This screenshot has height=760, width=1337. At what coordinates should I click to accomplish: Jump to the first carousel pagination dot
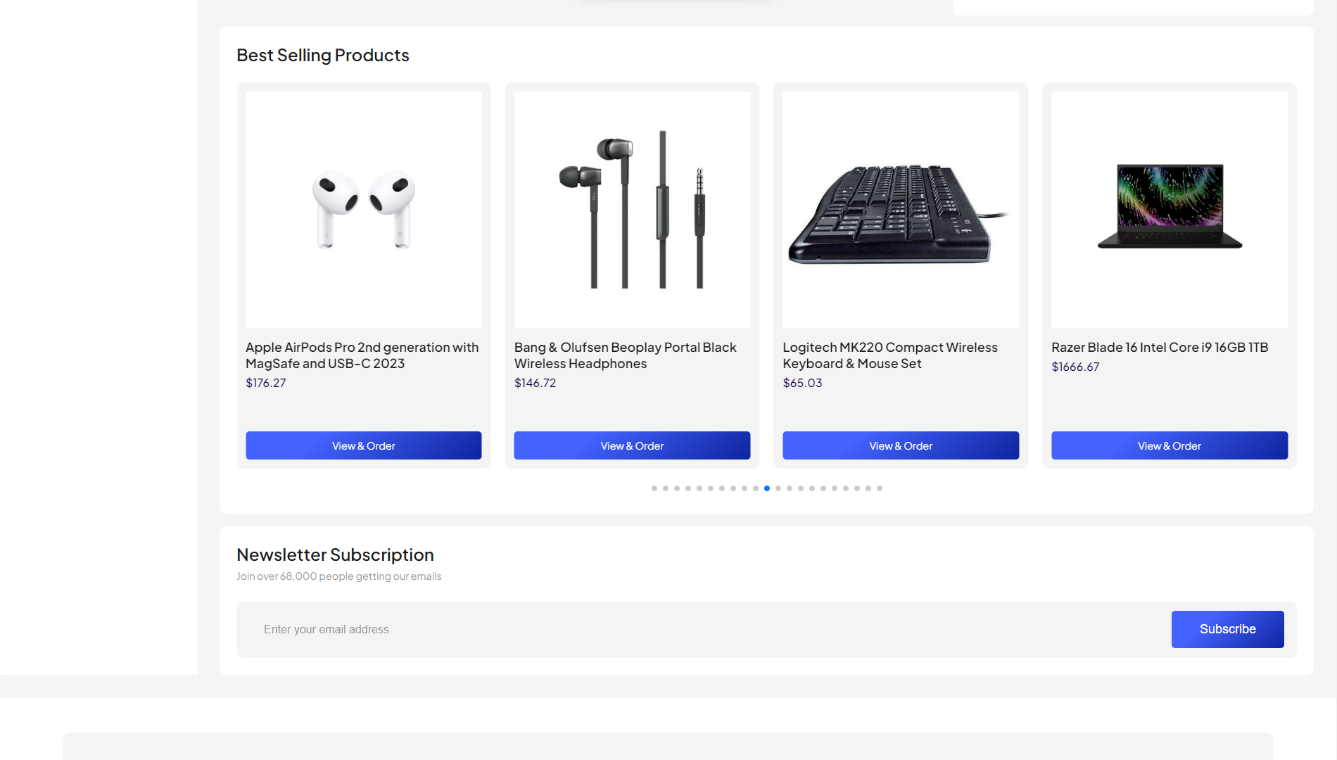pyautogui.click(x=654, y=488)
